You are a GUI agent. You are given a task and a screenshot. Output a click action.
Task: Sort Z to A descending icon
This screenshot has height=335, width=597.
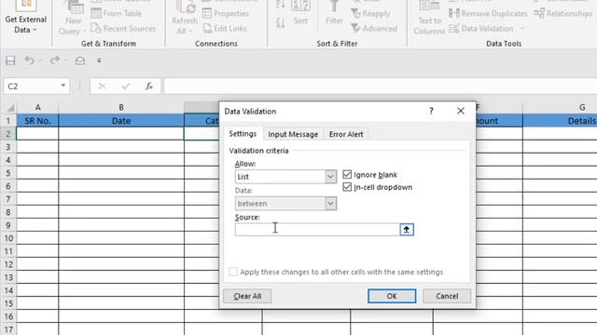281,22
